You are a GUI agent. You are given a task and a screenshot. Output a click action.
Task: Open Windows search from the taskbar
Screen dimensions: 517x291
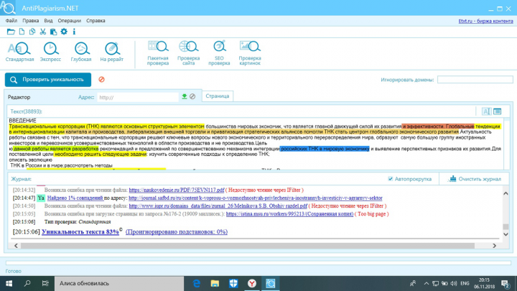coord(27,283)
